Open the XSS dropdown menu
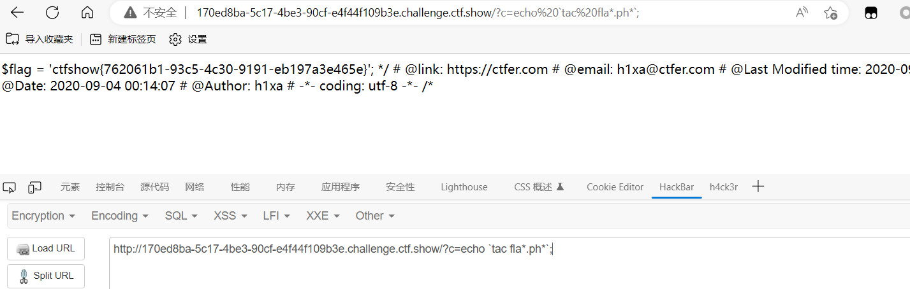Image resolution: width=910 pixels, height=289 pixels. click(x=230, y=216)
